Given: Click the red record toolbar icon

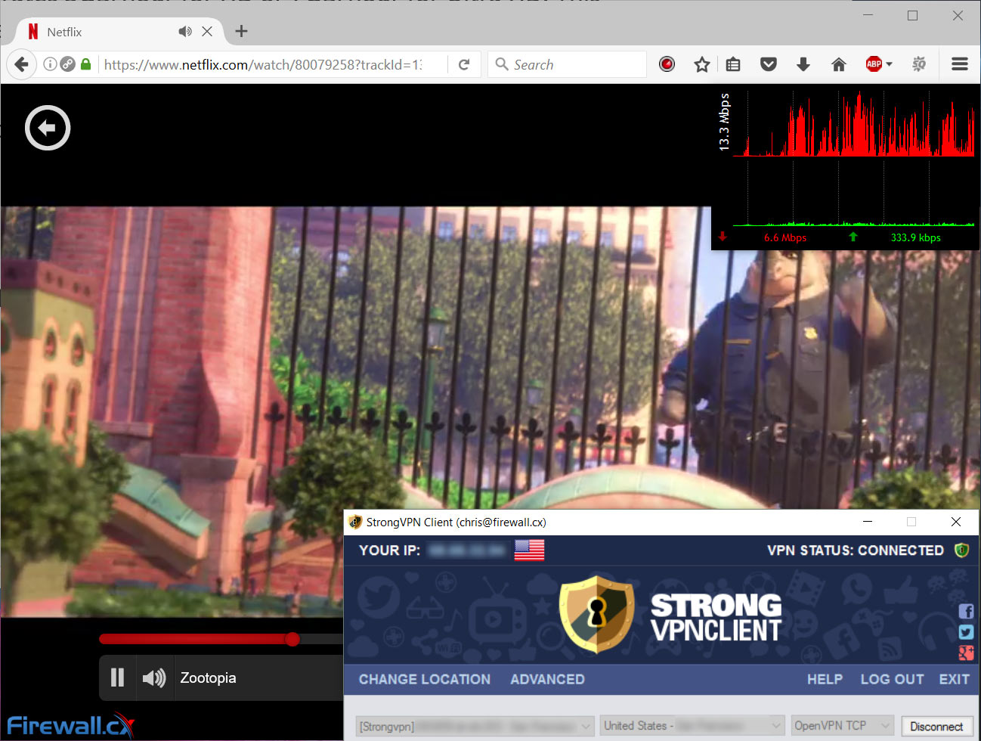Looking at the screenshot, I should click(x=667, y=64).
